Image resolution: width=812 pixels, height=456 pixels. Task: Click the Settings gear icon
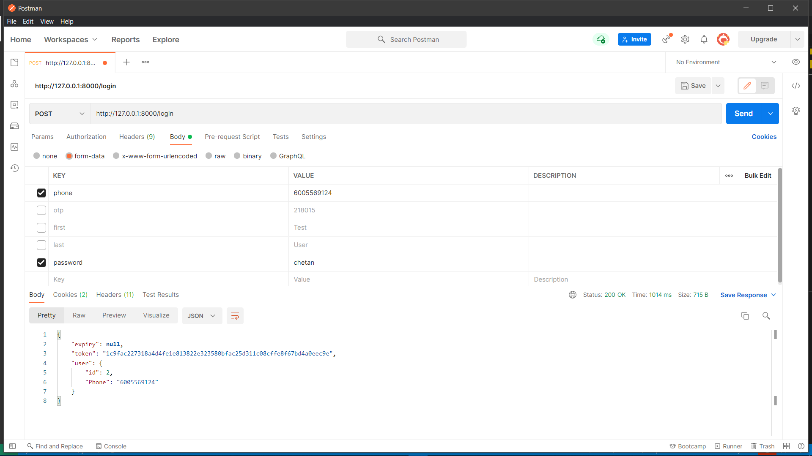point(685,39)
